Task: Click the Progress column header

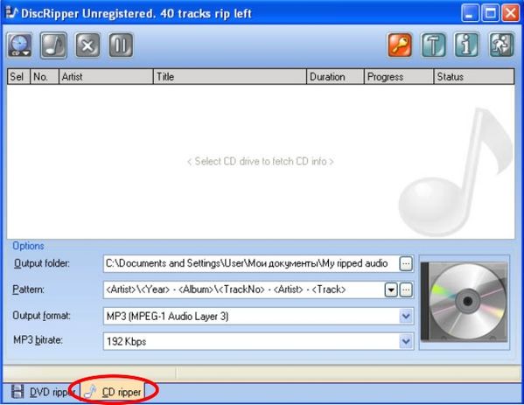Action: coord(399,76)
